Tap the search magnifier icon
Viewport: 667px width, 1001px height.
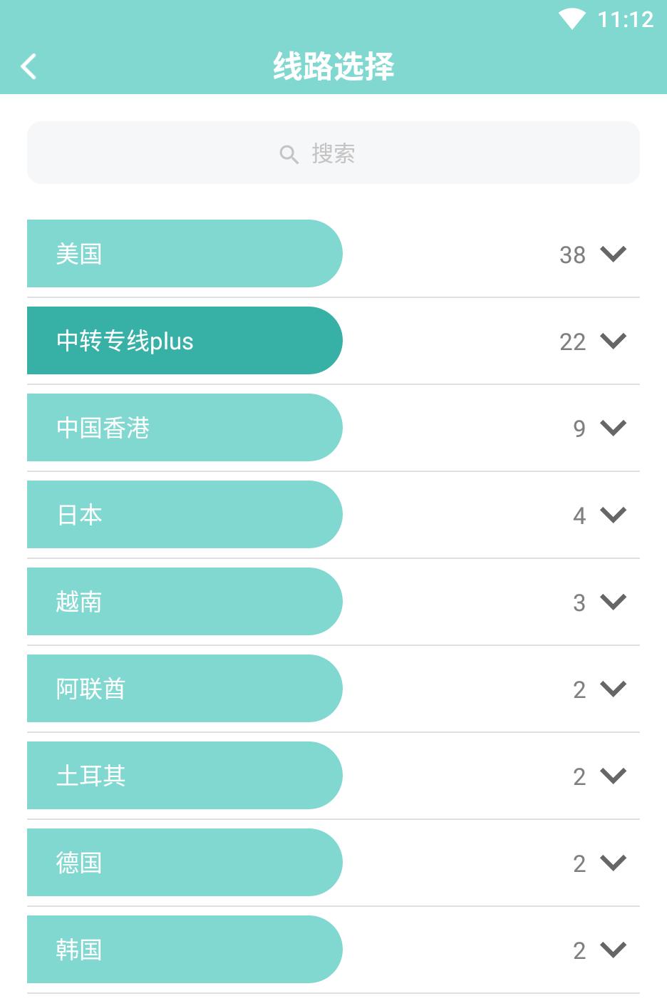[289, 154]
